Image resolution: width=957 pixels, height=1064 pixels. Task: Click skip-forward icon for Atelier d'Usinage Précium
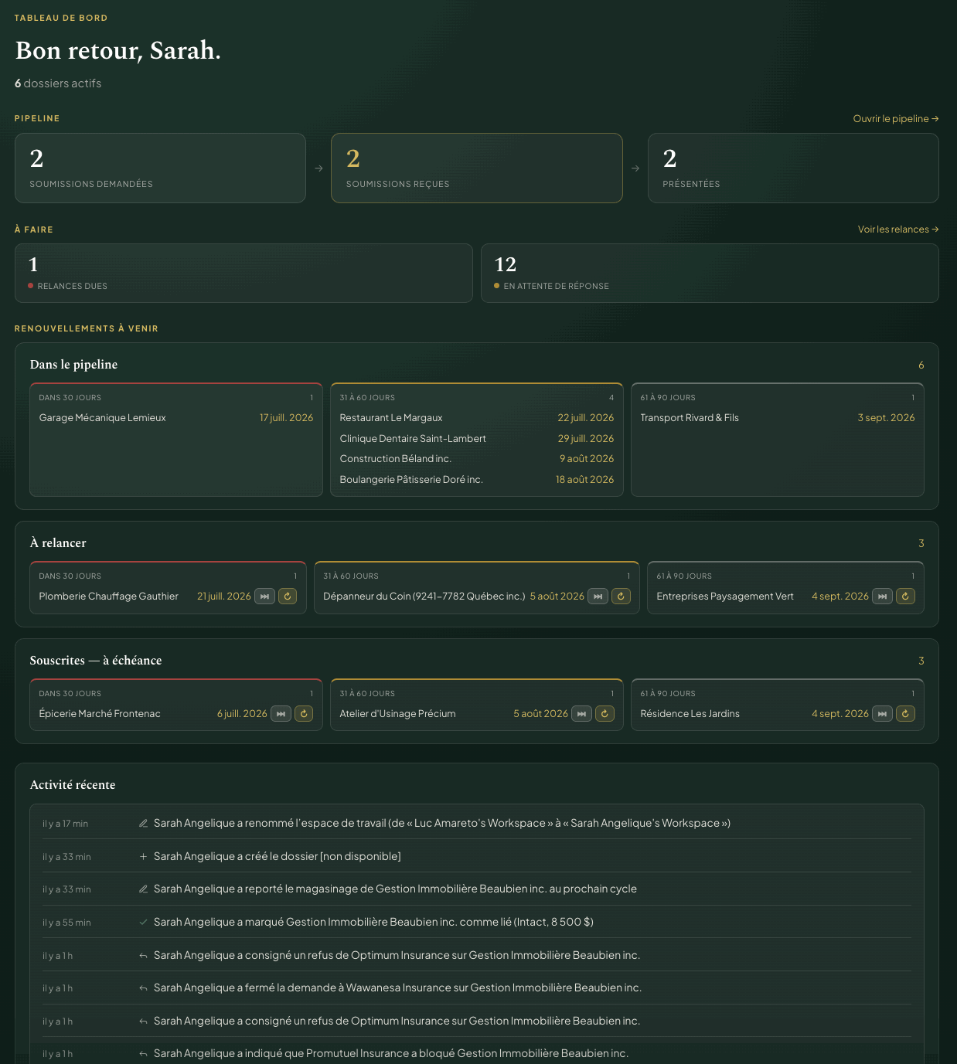pyautogui.click(x=582, y=714)
